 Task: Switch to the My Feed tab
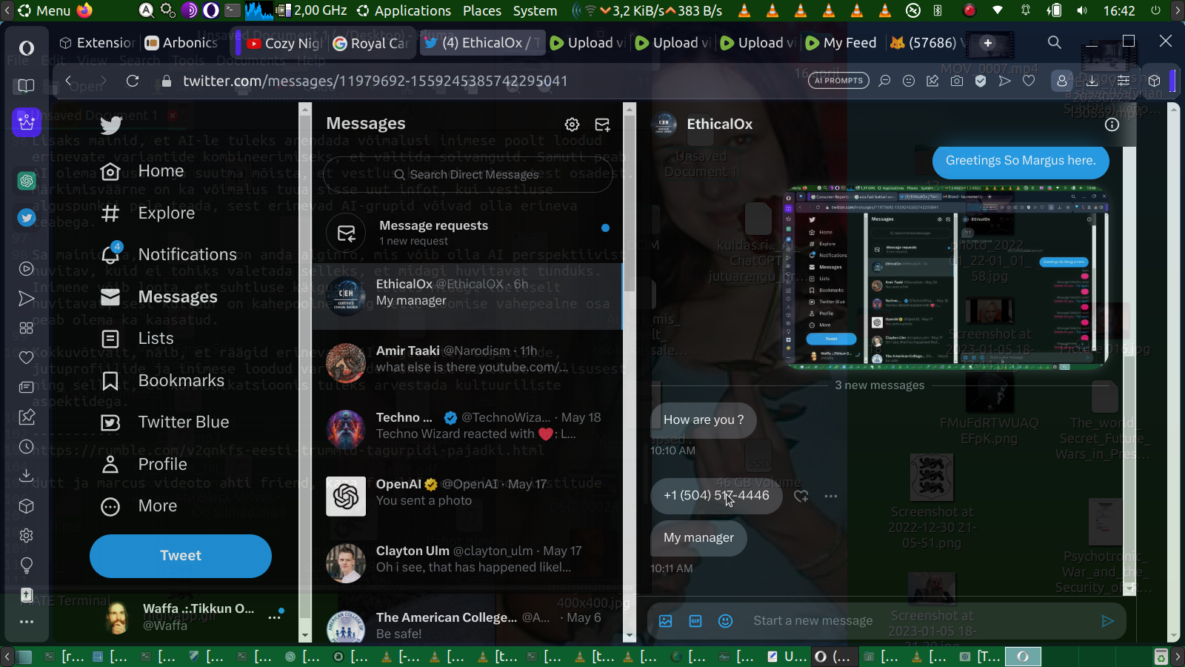pyautogui.click(x=841, y=43)
